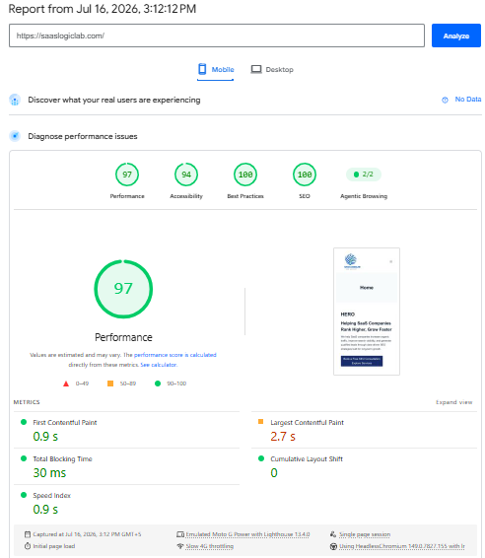Click the page screenshot thumbnail
Image resolution: width=485 pixels, height=558 pixels.
367,312
